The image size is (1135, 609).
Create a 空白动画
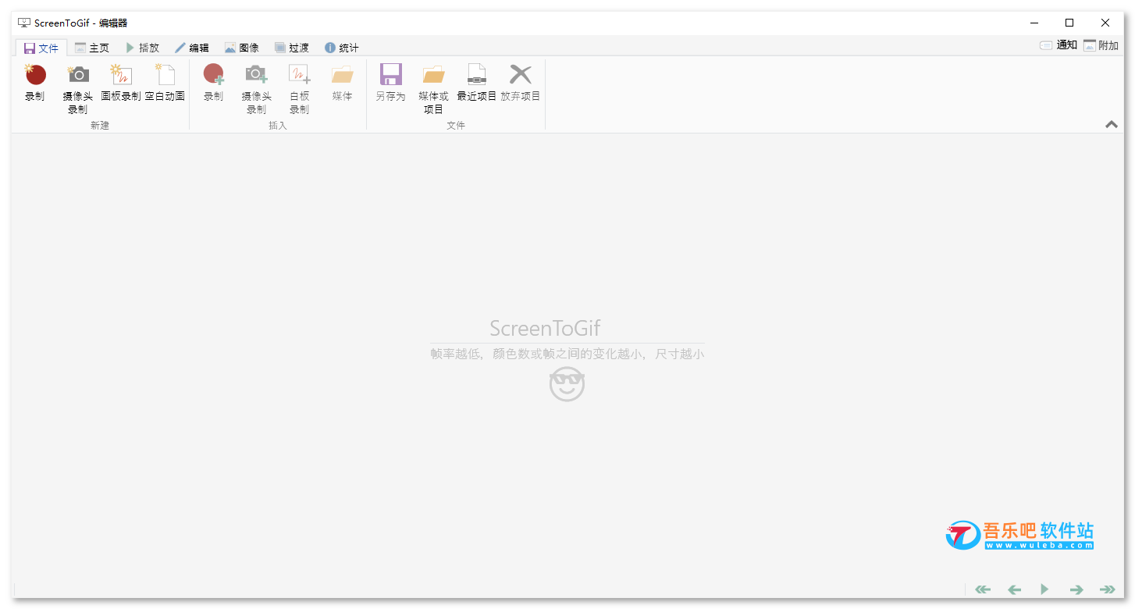[x=165, y=83]
